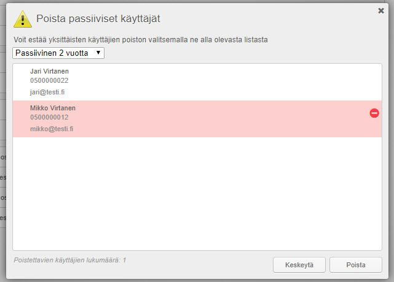394x282 pixels.
Task: Click the Mikko Virtanen name text
Action: click(53, 108)
